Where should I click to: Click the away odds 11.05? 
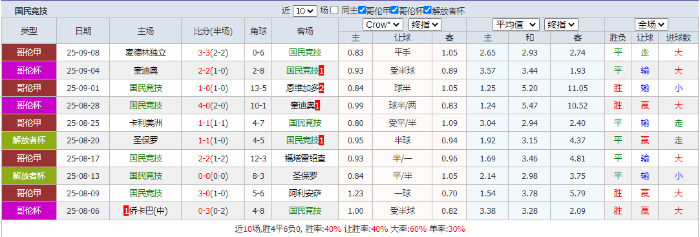[578, 88]
